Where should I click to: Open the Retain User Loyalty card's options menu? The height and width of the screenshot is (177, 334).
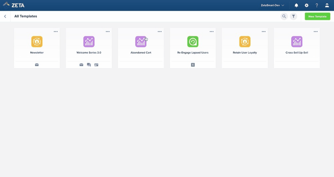(264, 32)
